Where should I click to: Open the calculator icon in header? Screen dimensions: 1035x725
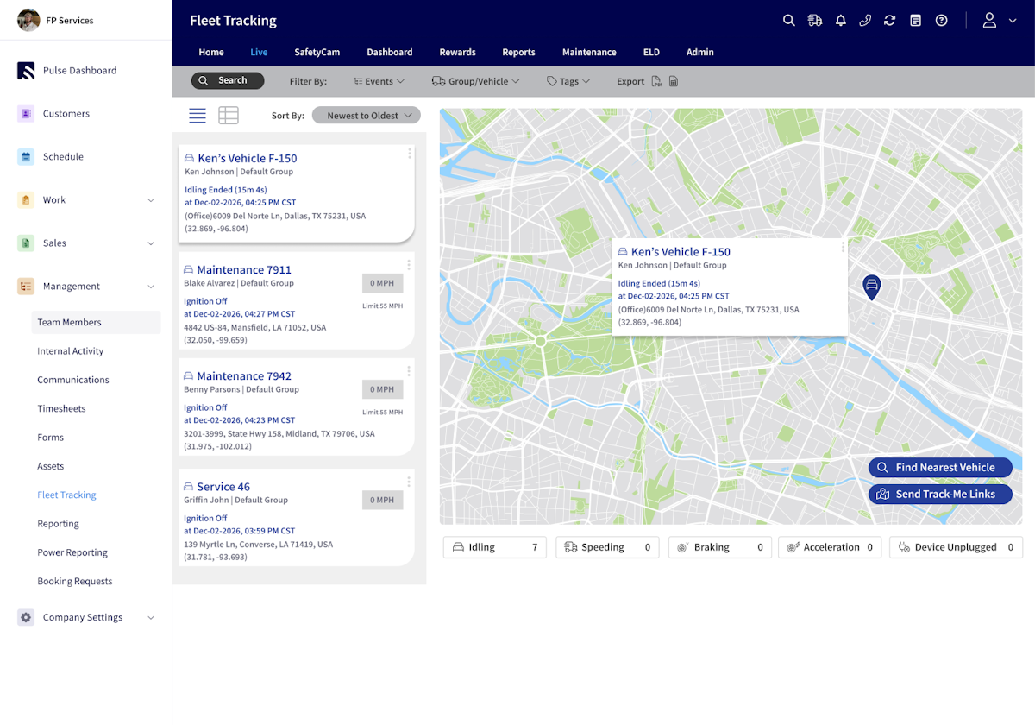[916, 21]
